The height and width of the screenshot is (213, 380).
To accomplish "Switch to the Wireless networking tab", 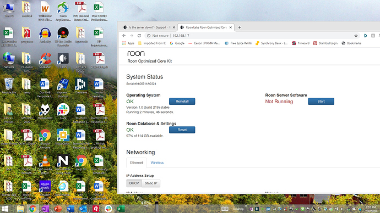I will [157, 162].
